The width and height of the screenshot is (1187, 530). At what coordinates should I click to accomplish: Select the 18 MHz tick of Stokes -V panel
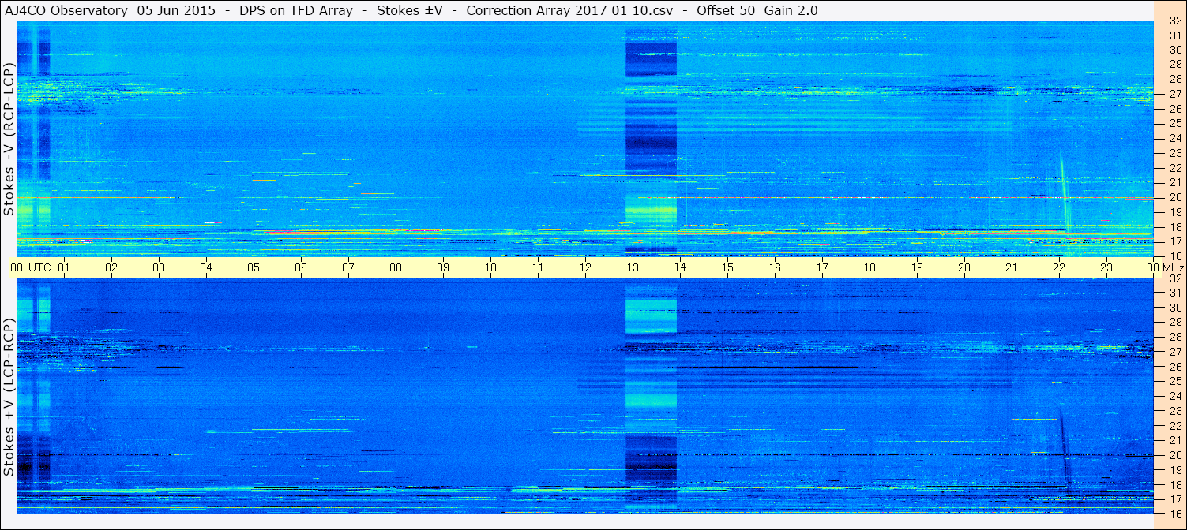(1175, 227)
